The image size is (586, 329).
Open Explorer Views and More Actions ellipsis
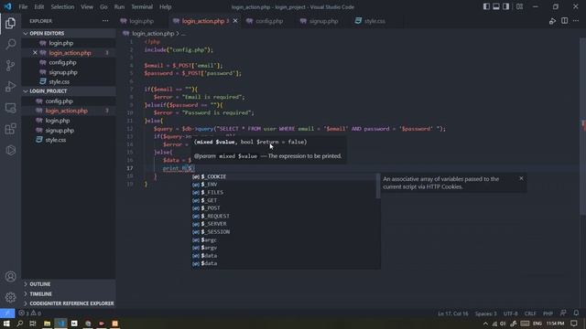point(105,21)
